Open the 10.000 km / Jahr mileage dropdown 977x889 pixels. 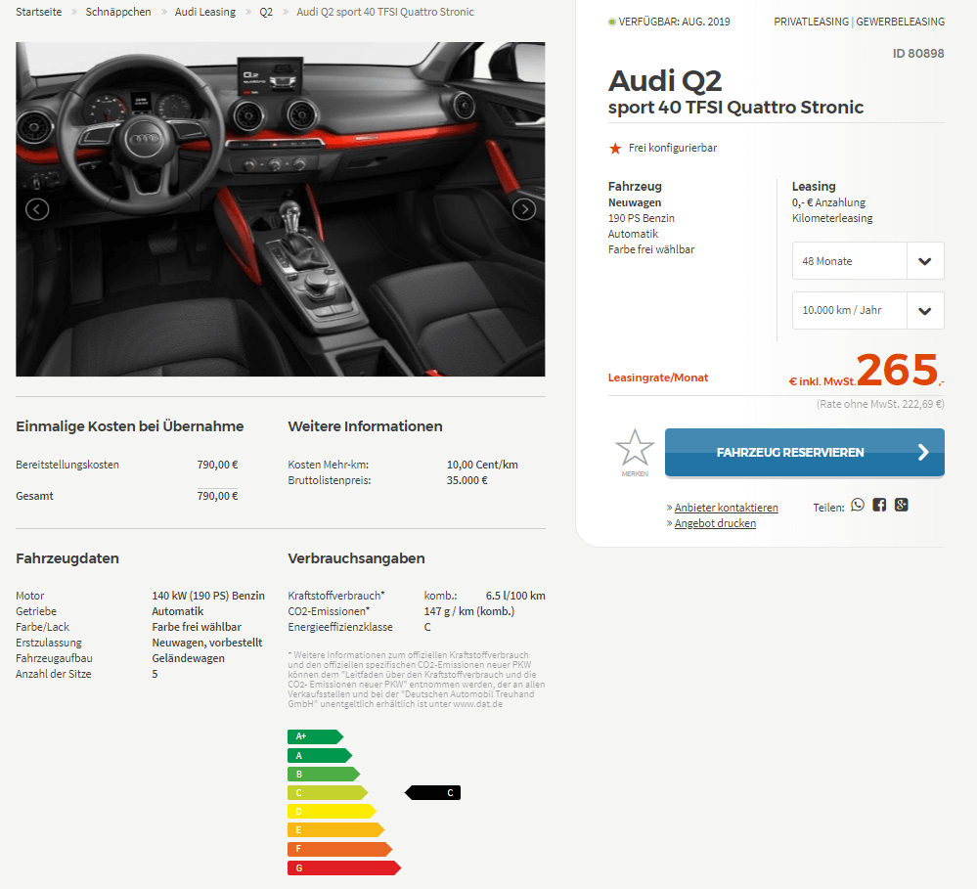click(868, 310)
